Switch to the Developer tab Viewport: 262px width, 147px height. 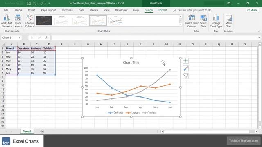[x=121, y=10]
